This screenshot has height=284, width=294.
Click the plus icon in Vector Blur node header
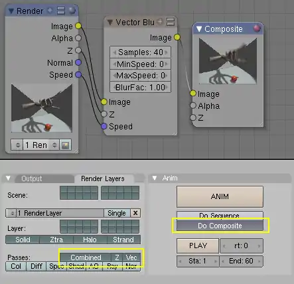click(160, 22)
